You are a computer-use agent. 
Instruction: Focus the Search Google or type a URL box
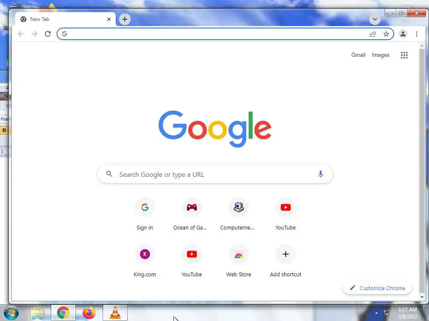(215, 174)
